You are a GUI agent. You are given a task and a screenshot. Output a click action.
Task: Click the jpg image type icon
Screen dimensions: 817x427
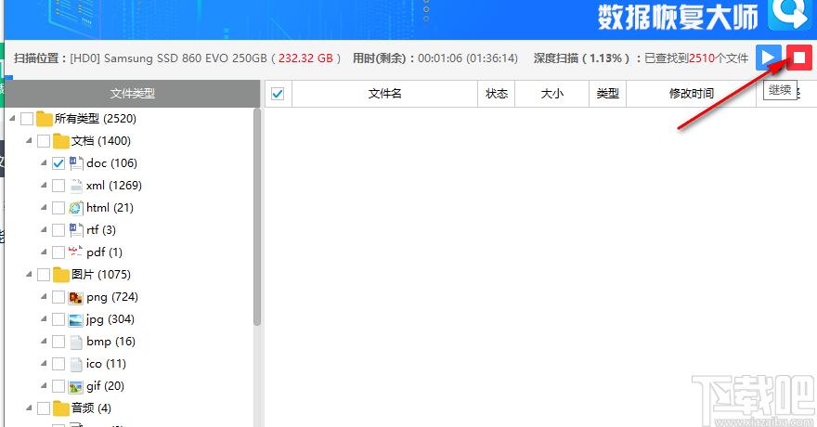76,319
